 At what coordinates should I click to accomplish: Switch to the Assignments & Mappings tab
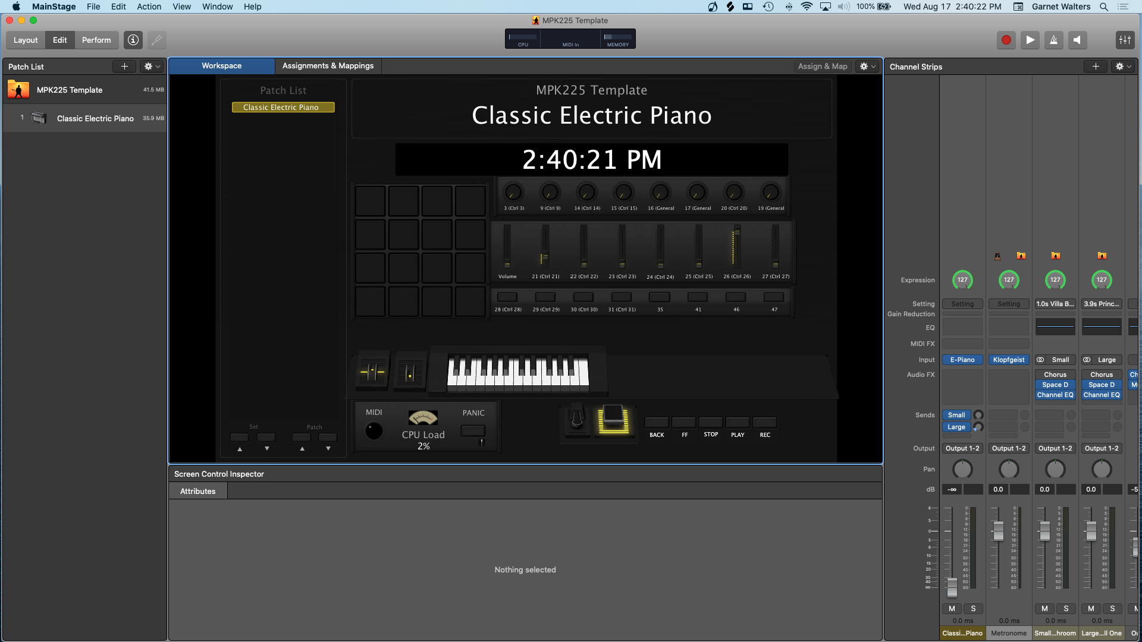pos(328,66)
